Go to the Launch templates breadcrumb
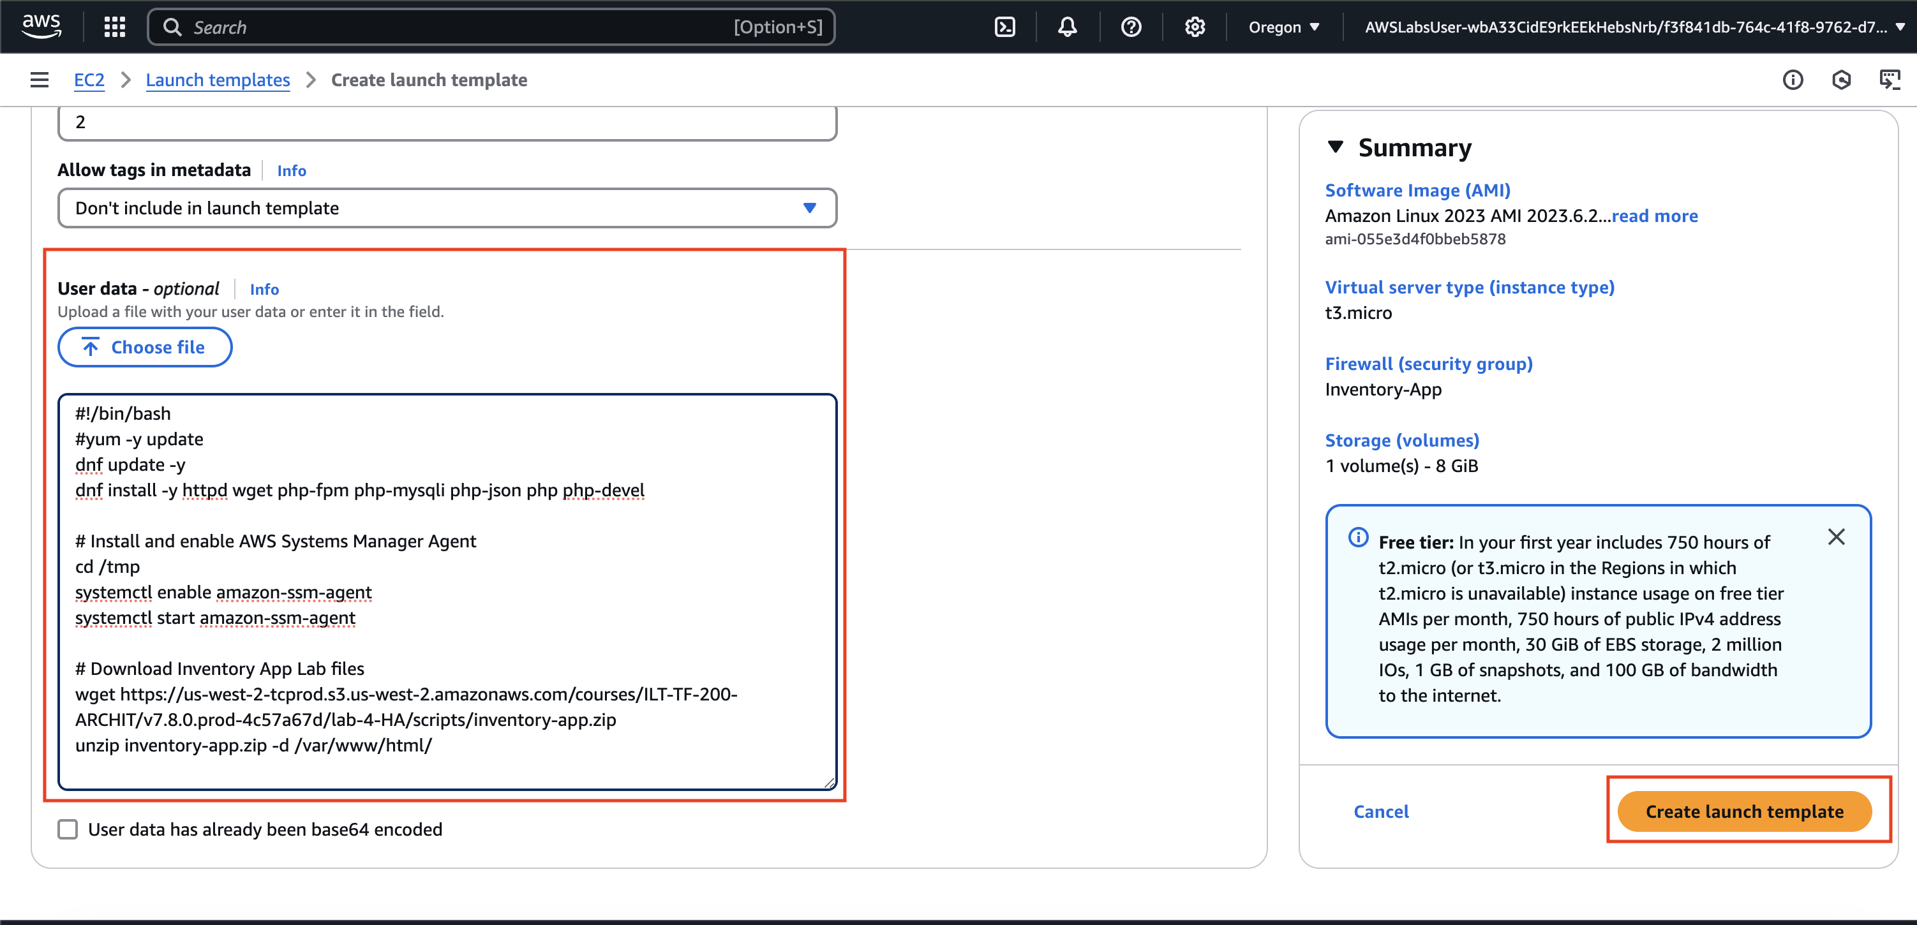 click(218, 80)
